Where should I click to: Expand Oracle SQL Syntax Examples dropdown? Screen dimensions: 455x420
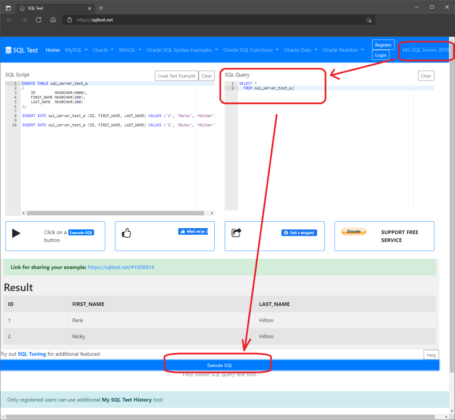click(x=182, y=50)
